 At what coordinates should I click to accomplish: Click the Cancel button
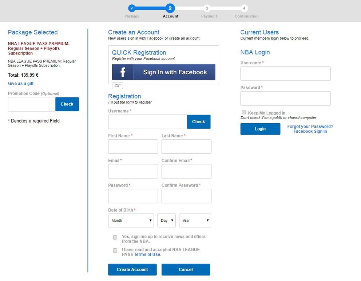(x=186, y=269)
